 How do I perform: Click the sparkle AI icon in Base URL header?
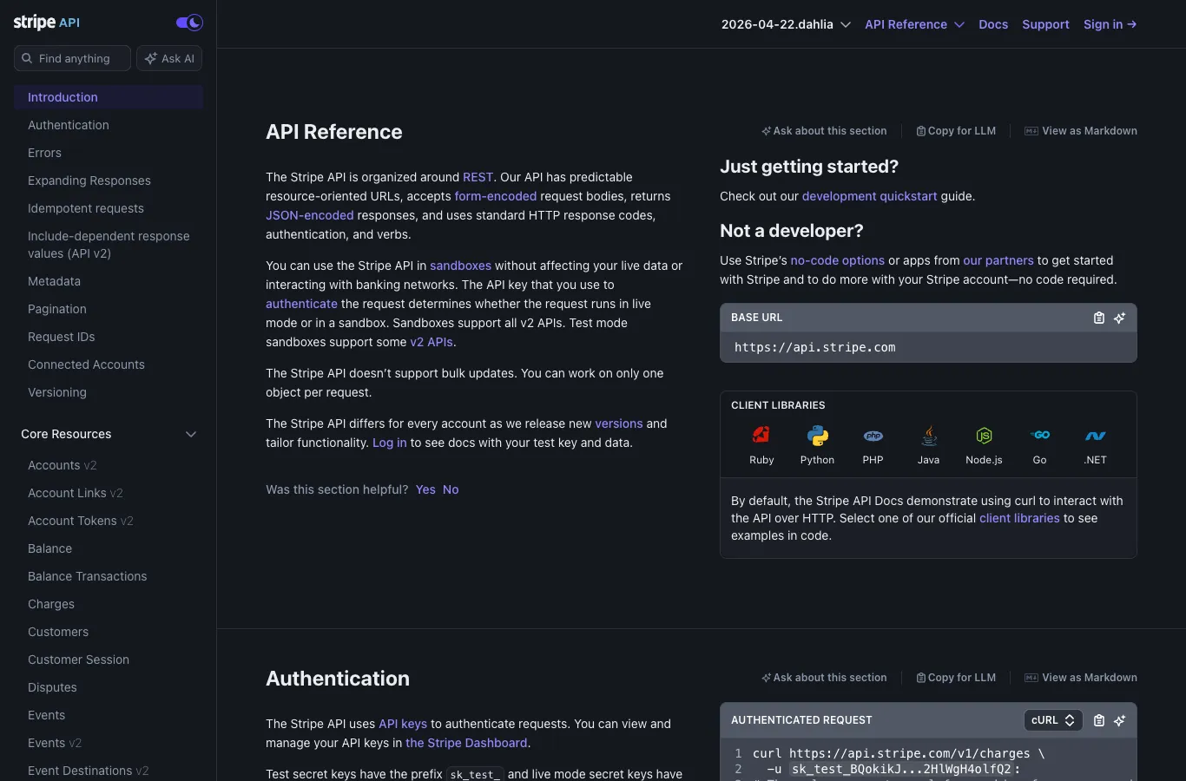coord(1119,318)
